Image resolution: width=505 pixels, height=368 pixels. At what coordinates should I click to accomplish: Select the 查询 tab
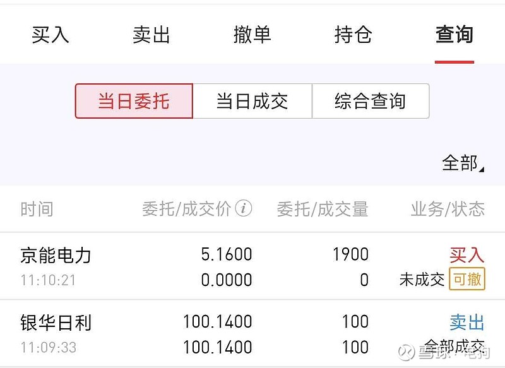454,35
